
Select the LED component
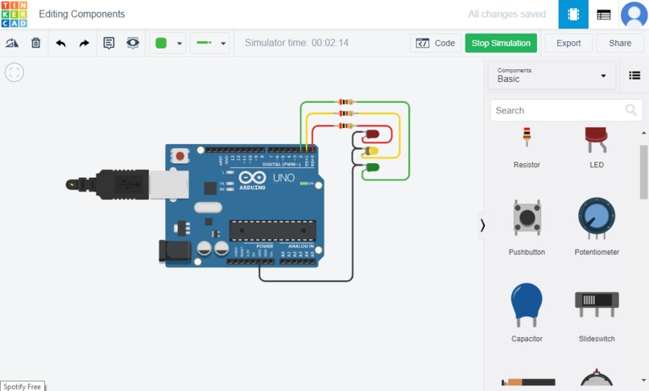[597, 148]
